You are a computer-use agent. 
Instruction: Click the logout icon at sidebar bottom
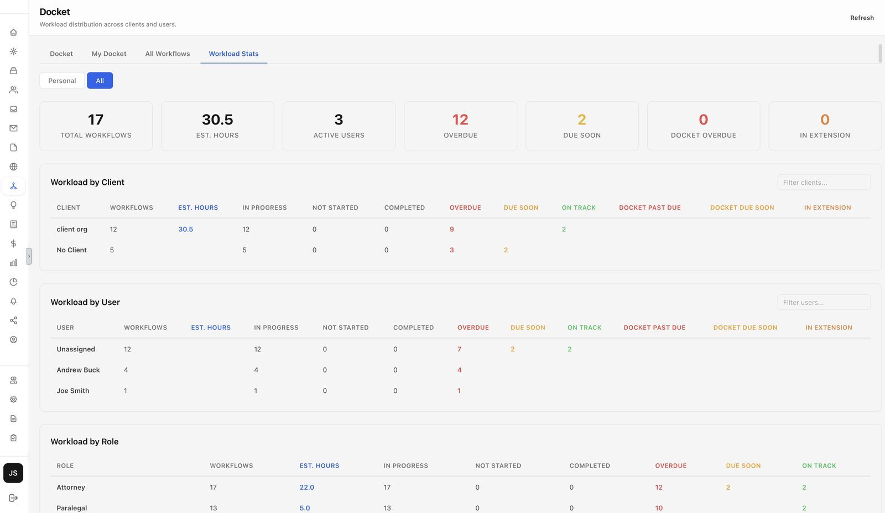(13, 498)
